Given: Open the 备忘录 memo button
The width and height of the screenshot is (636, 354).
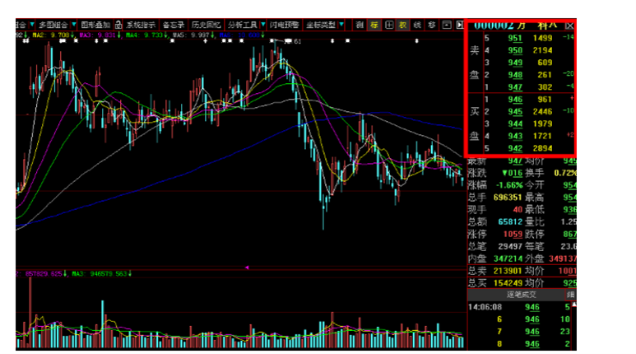Looking at the screenshot, I should [x=174, y=25].
